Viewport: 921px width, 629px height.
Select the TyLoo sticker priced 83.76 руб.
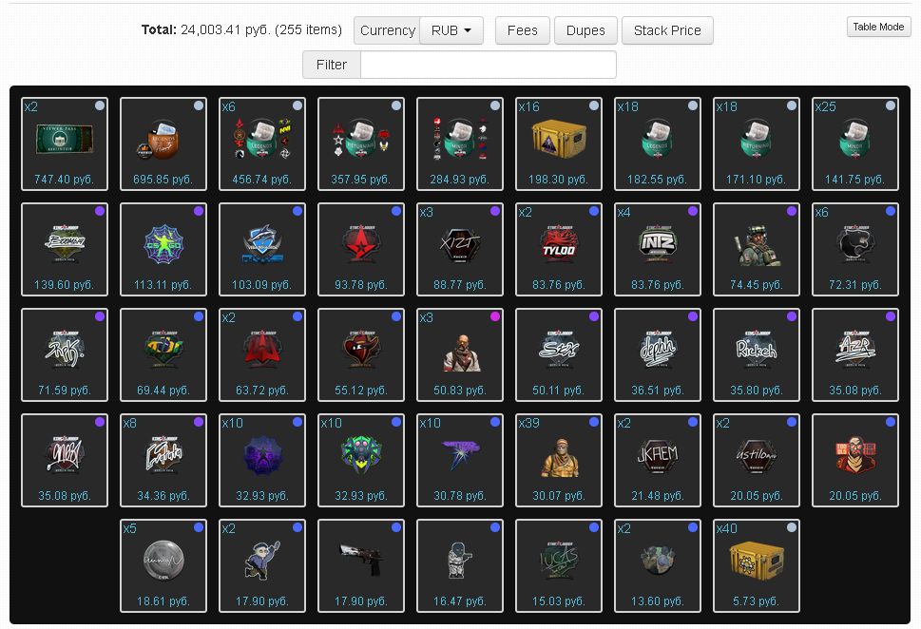pos(559,249)
